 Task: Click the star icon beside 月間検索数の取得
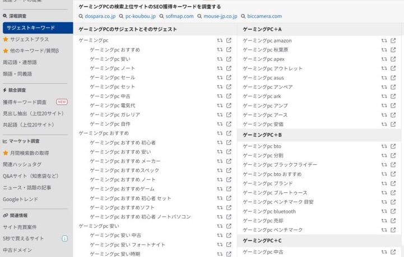(6, 153)
